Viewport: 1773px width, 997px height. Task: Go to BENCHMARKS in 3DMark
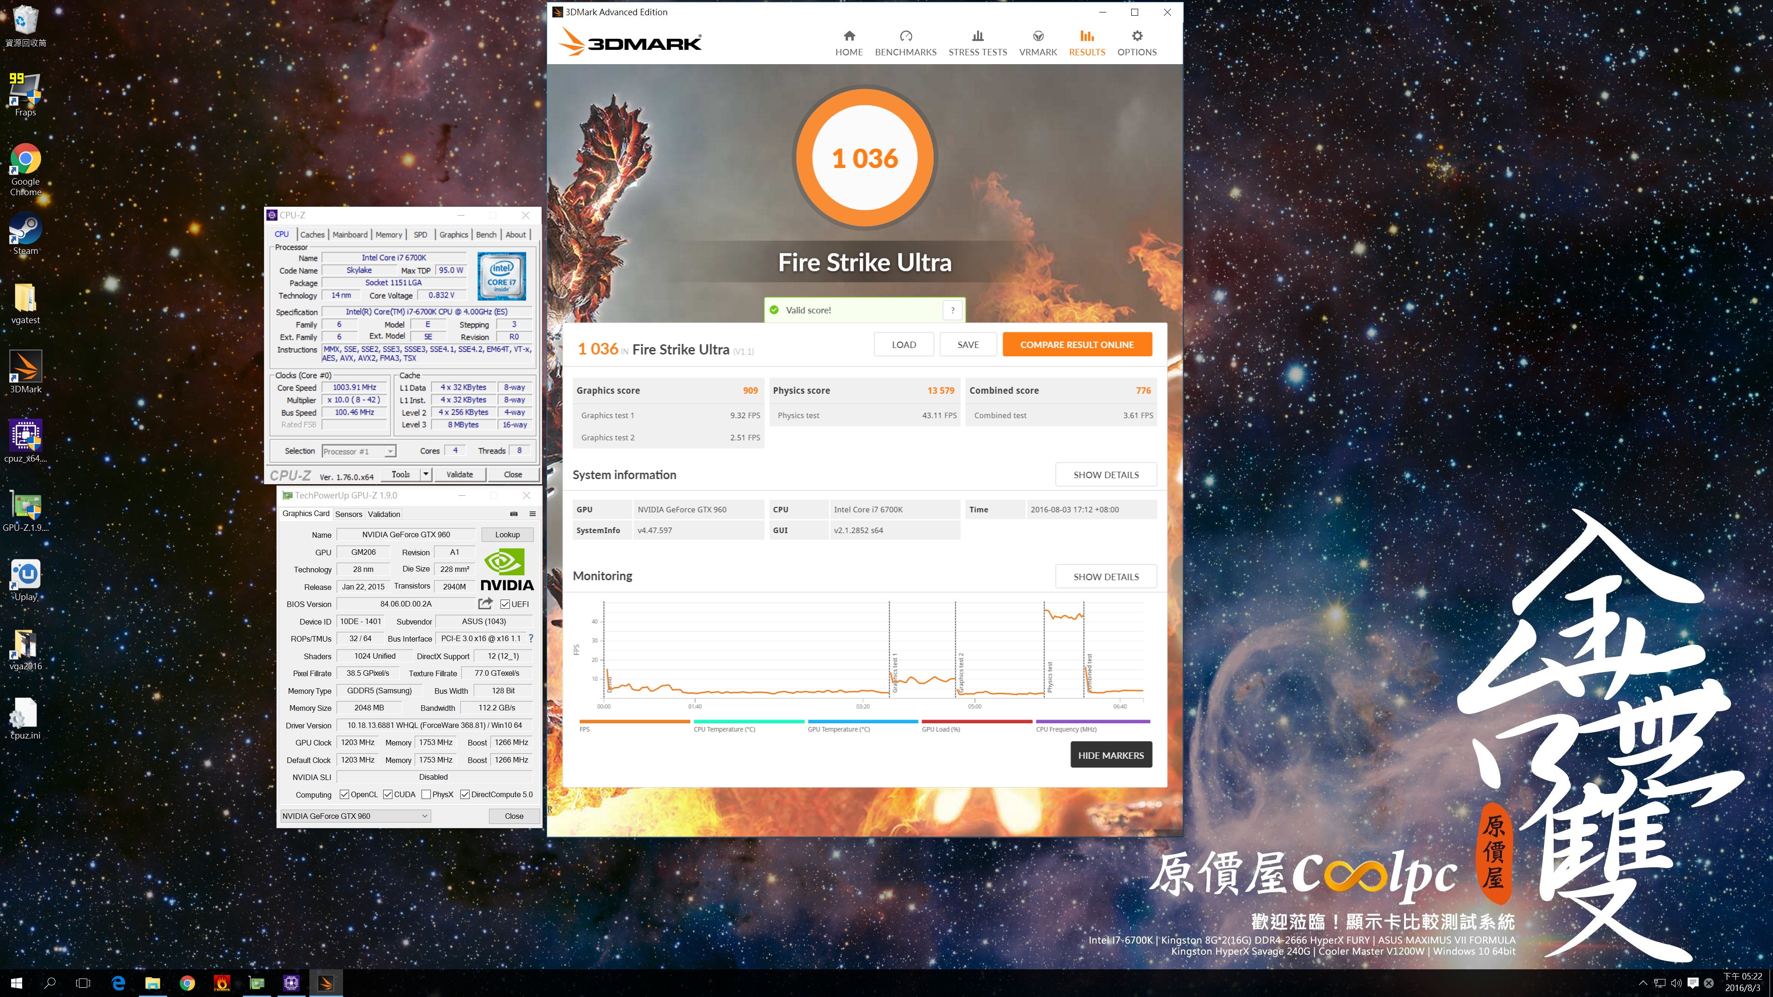point(905,43)
